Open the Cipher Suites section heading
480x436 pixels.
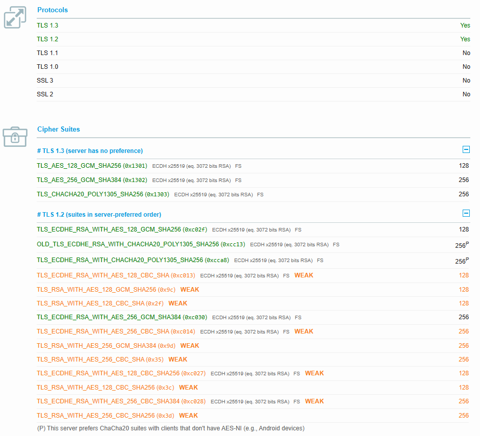coord(58,129)
